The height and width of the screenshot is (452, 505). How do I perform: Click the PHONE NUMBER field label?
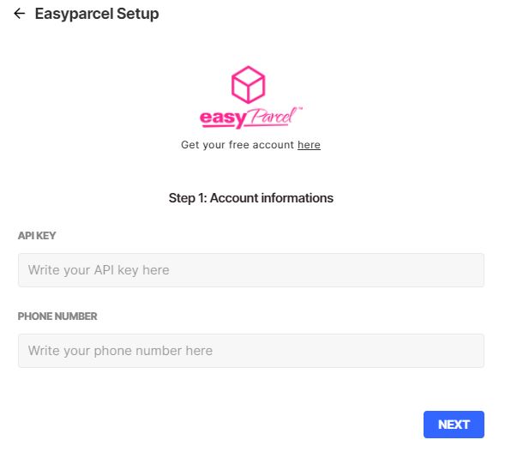pyautogui.click(x=57, y=316)
